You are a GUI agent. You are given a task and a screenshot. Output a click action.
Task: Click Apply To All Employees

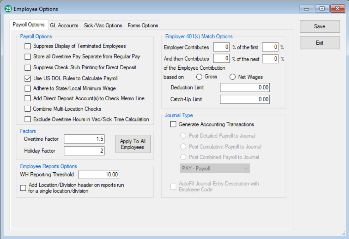click(x=133, y=144)
